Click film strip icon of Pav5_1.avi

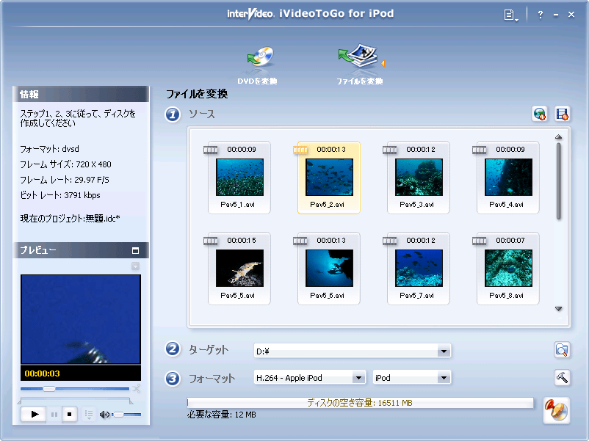(x=210, y=150)
